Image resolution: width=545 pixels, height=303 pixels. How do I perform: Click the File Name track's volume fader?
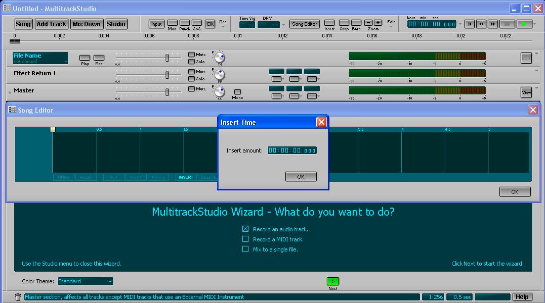pyautogui.click(x=167, y=58)
